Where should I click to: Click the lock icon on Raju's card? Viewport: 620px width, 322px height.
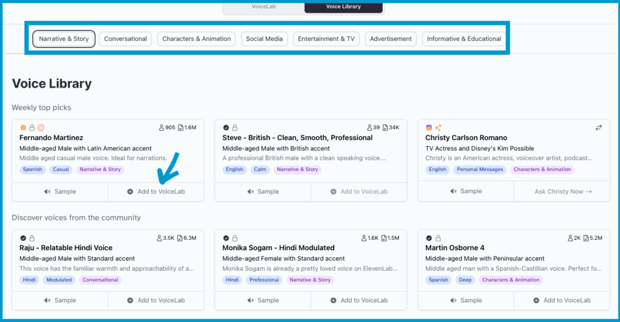click(31, 238)
